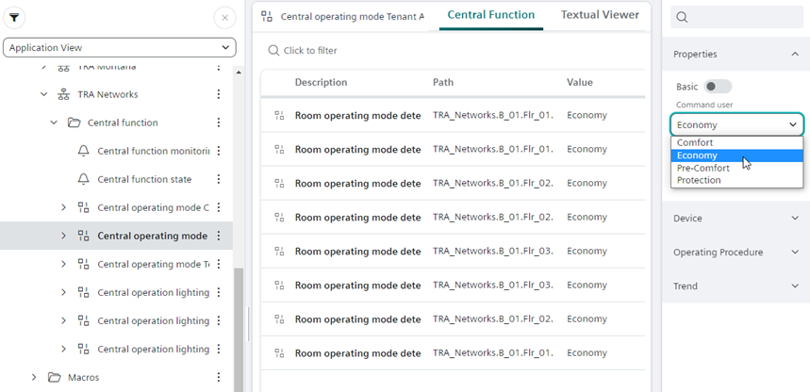This screenshot has width=810, height=392.
Task: Click the search magnifier icon in right panel
Action: pos(683,17)
